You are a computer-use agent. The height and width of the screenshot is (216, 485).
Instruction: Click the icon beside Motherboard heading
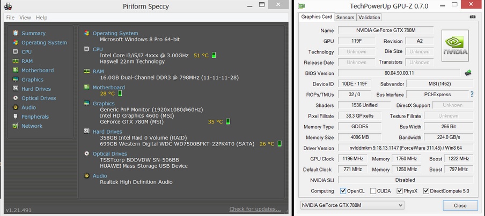(x=87, y=87)
